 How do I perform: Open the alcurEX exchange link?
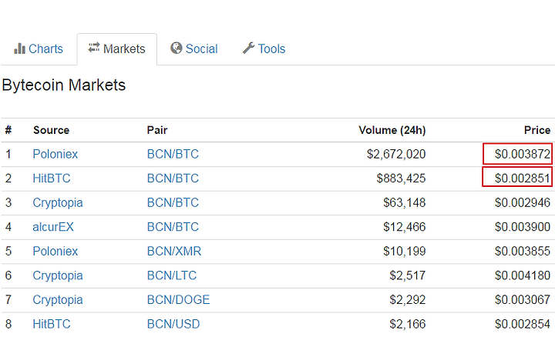[53, 227]
